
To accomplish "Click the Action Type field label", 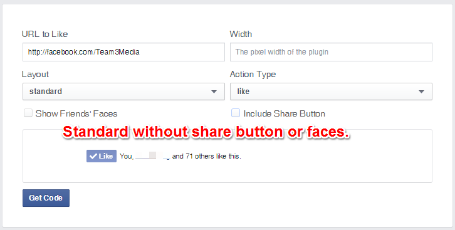I will pos(253,74).
